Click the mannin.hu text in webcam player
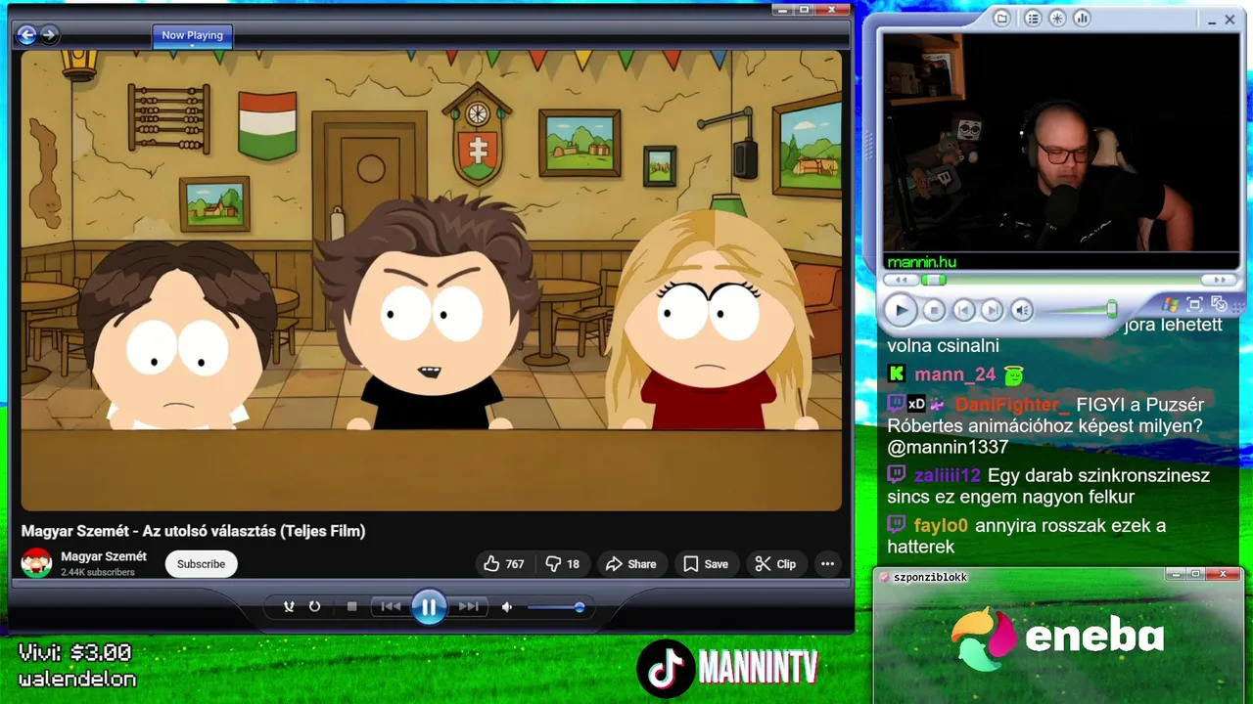 click(921, 262)
